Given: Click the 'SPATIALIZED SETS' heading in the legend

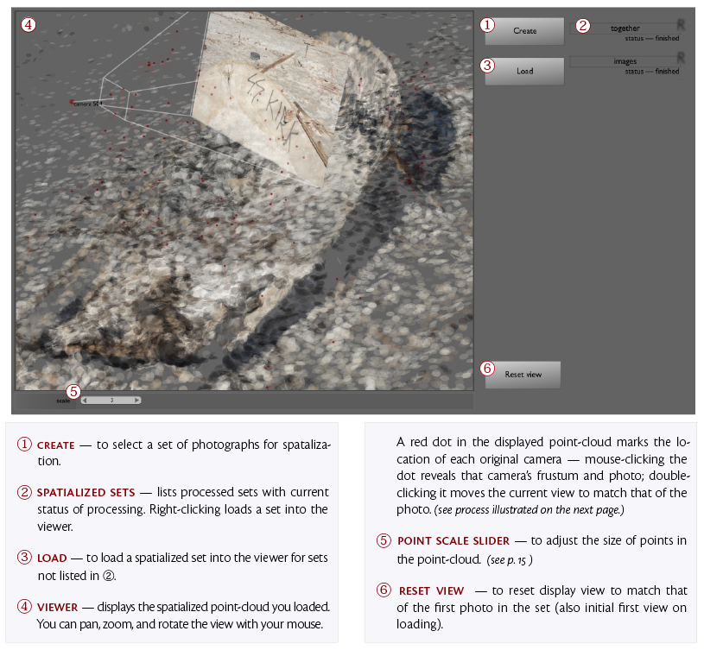Looking at the screenshot, I should [x=86, y=493].
